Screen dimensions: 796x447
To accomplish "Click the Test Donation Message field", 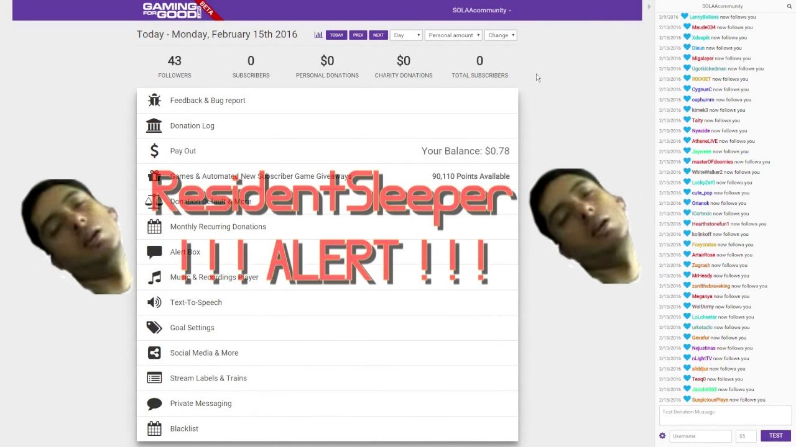I will click(725, 415).
